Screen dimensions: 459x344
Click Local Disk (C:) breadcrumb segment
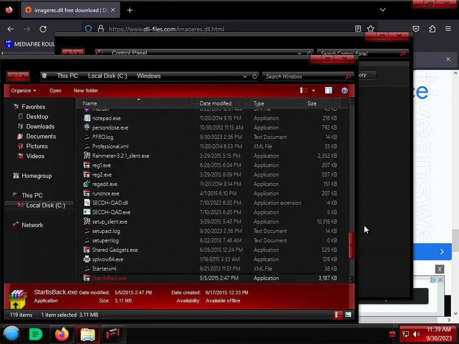(108, 76)
